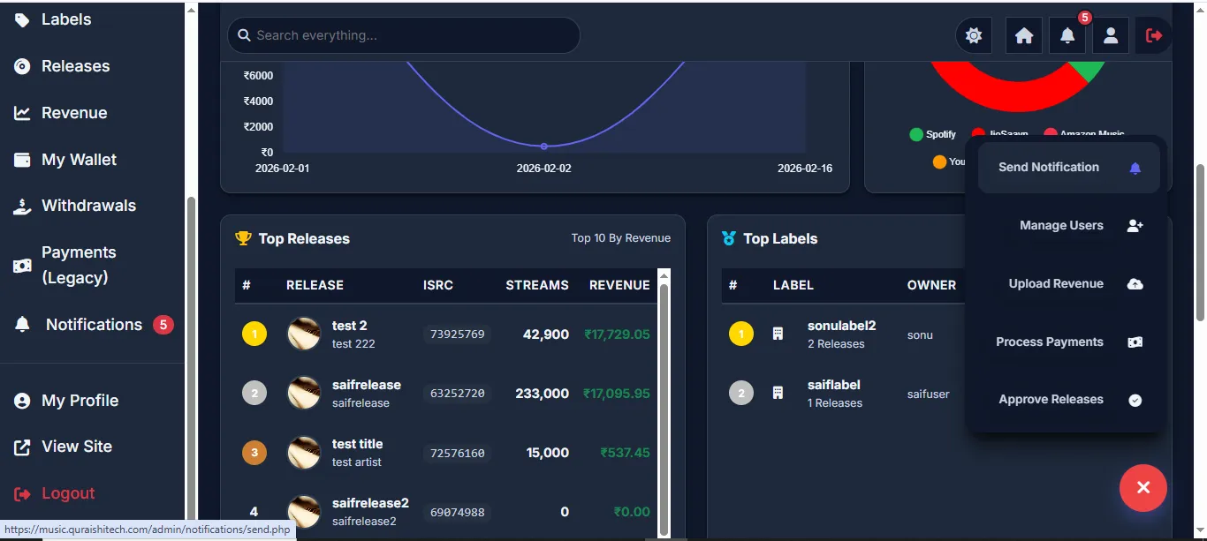Click the gold rank 1 badge for test 2
The height and width of the screenshot is (541, 1207).
[254, 334]
